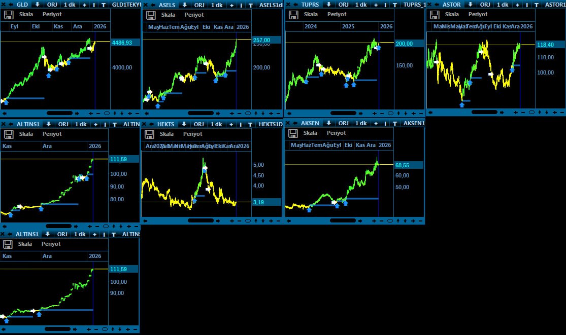Toggle ORJ mode in the ASTOR window

(485, 5)
